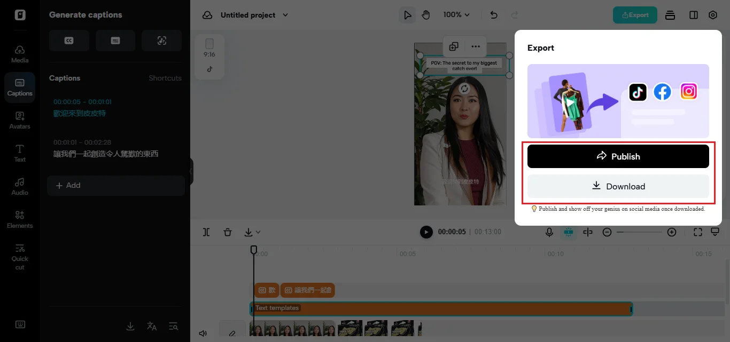Screen dimensions: 730x342
Task: Open the Elements panel
Action: click(x=20, y=219)
